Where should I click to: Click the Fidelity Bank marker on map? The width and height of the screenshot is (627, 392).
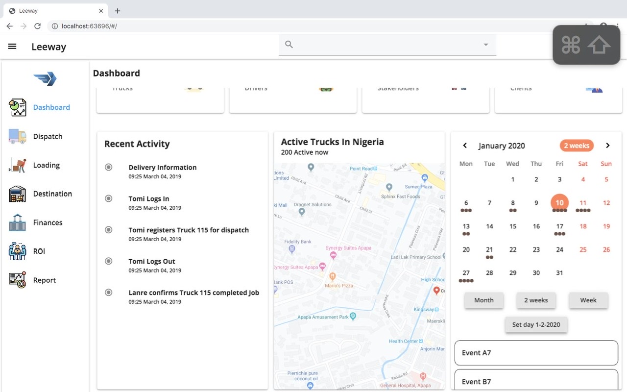click(x=292, y=249)
